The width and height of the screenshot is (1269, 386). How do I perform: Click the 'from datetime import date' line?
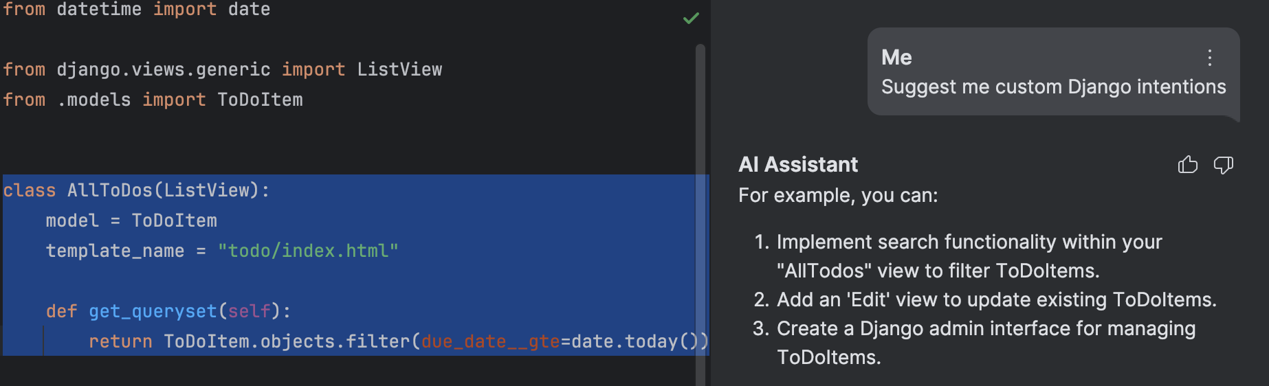coord(136,10)
